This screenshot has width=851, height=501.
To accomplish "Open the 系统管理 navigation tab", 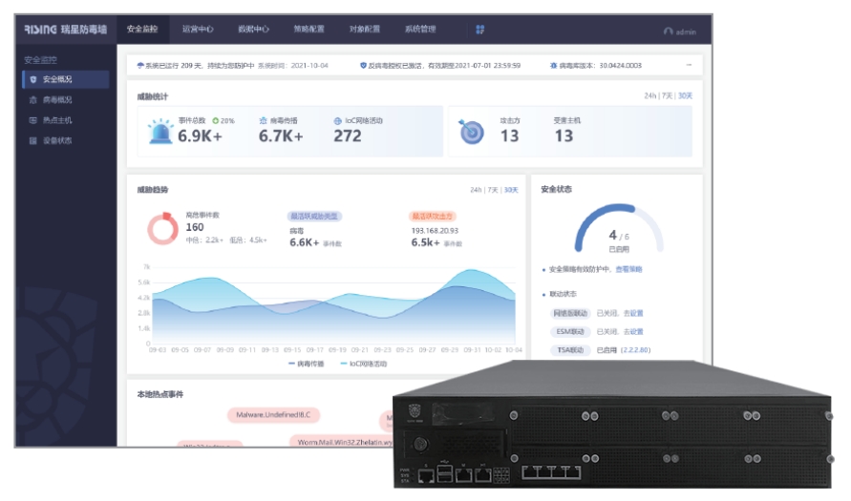I will (420, 30).
